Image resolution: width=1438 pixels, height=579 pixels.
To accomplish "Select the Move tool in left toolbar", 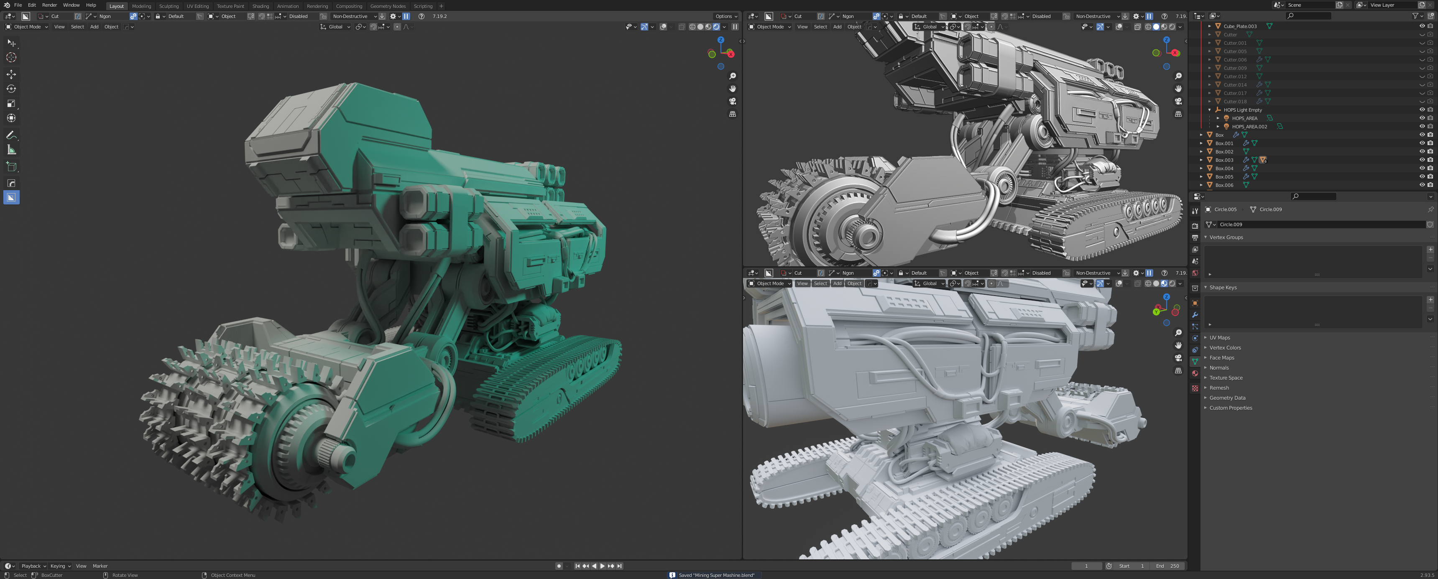I will (x=11, y=74).
